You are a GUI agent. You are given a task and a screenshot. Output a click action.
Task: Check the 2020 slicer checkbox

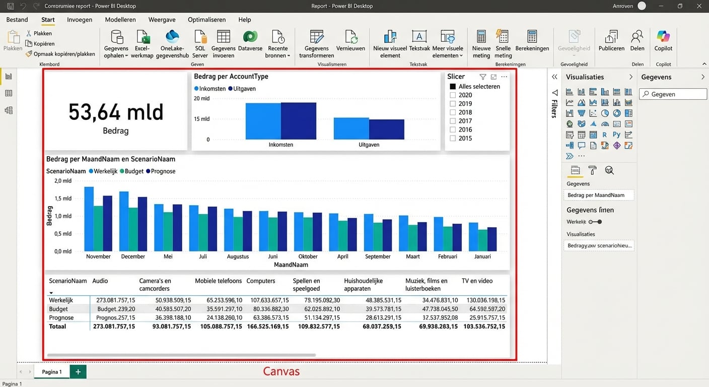pos(453,95)
